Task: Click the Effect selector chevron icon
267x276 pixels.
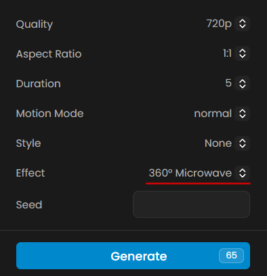Action: (x=242, y=173)
